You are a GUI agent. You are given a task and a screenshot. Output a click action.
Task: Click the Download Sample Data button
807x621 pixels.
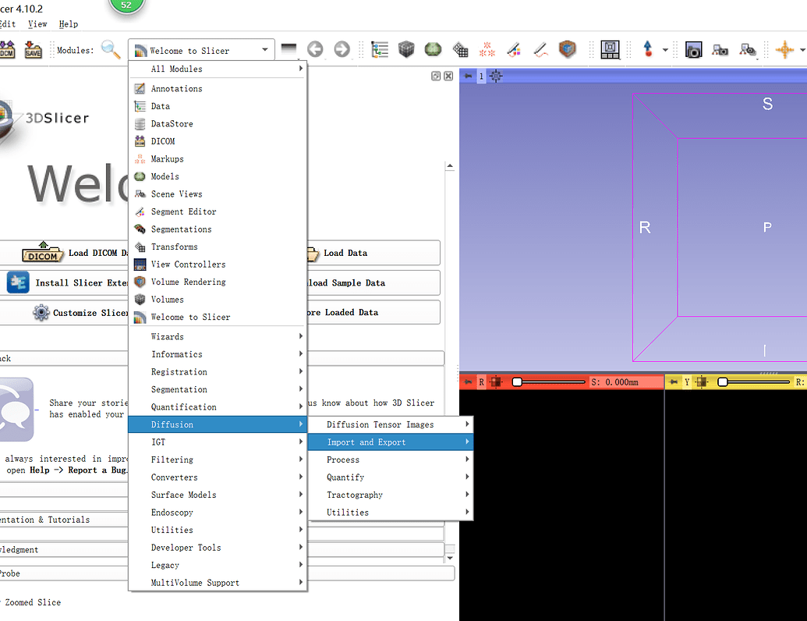[373, 282]
